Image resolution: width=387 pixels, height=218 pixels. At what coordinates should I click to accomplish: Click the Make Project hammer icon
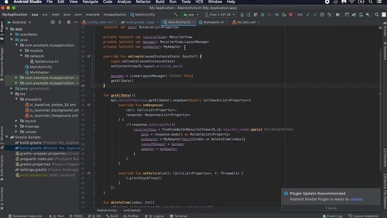pyautogui.click(x=176, y=15)
